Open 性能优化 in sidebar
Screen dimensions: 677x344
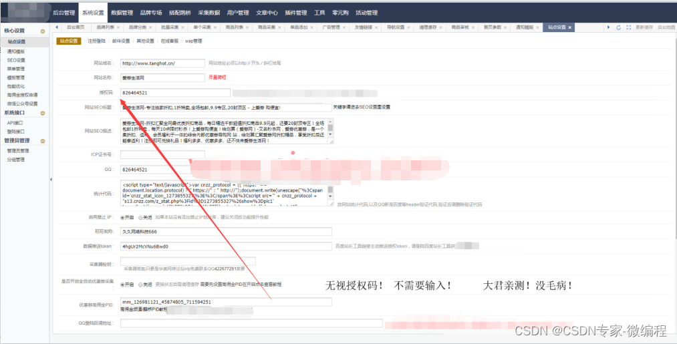(15, 86)
